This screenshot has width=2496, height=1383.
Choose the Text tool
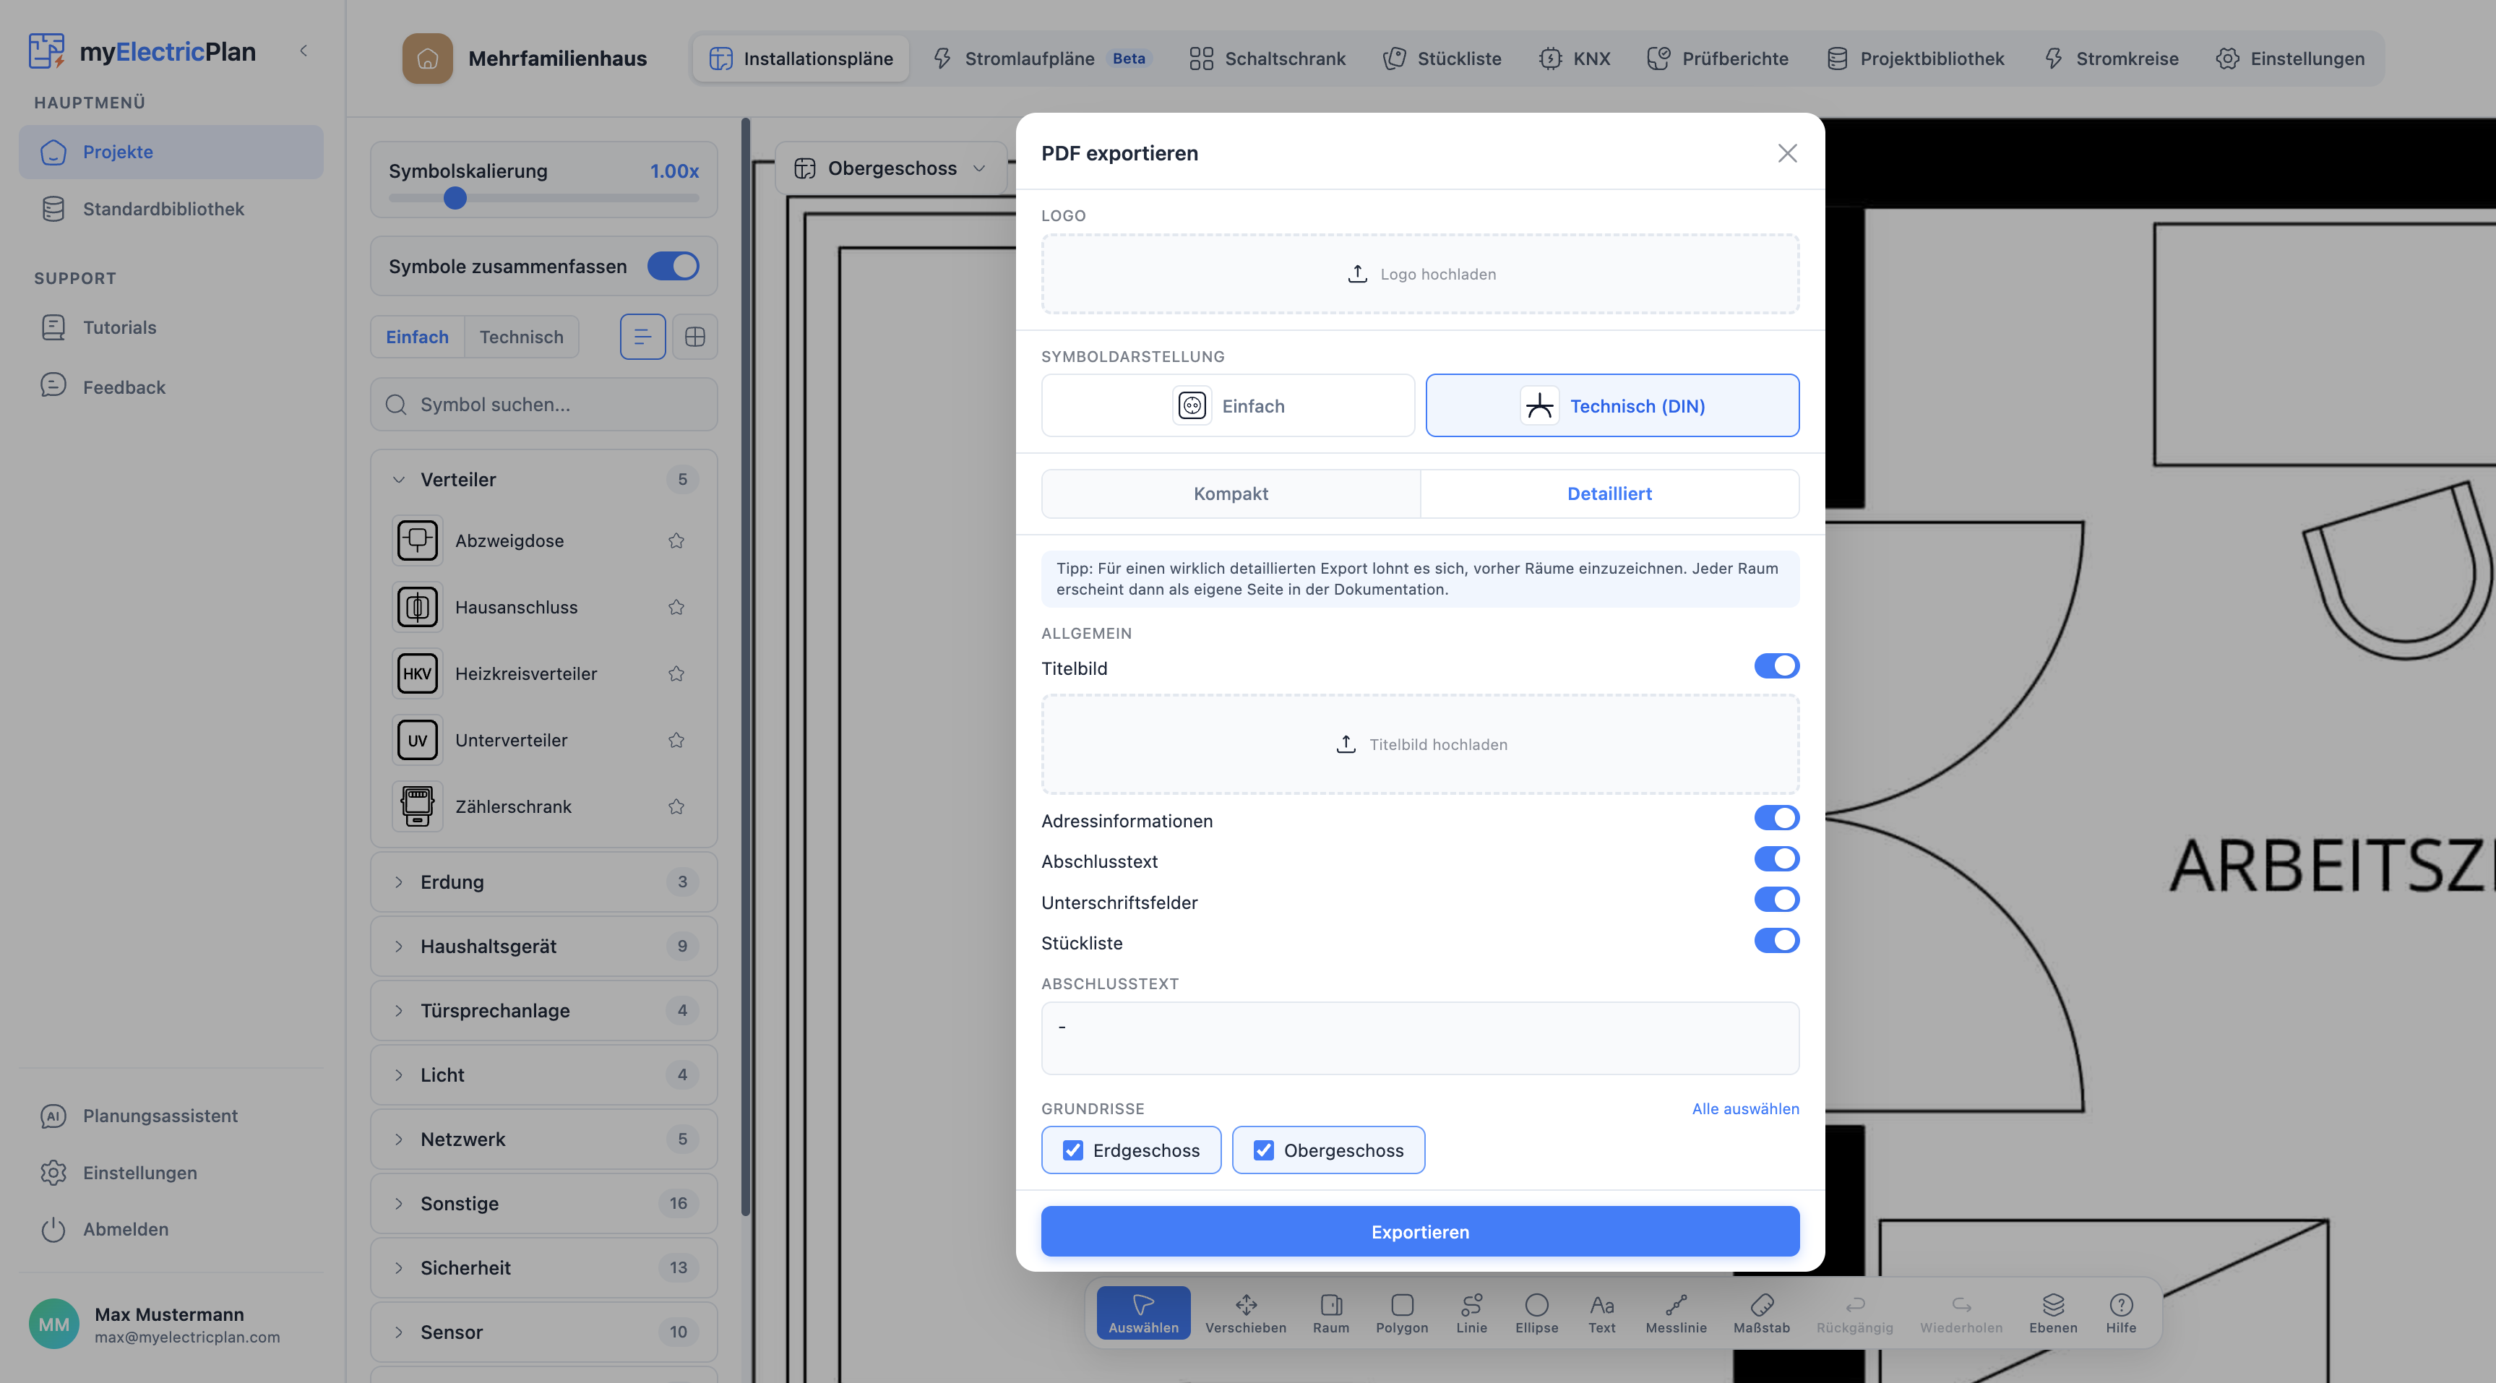tap(1601, 1312)
